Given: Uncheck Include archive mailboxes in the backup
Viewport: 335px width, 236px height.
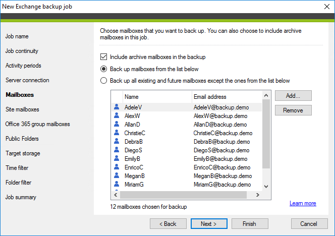Looking at the screenshot, I should tap(104, 57).
